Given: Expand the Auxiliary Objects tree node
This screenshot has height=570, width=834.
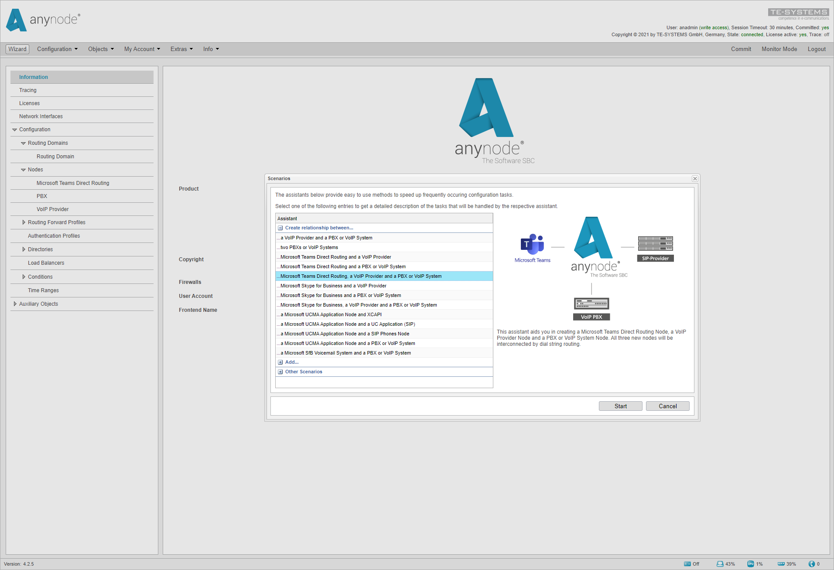Looking at the screenshot, I should point(15,304).
